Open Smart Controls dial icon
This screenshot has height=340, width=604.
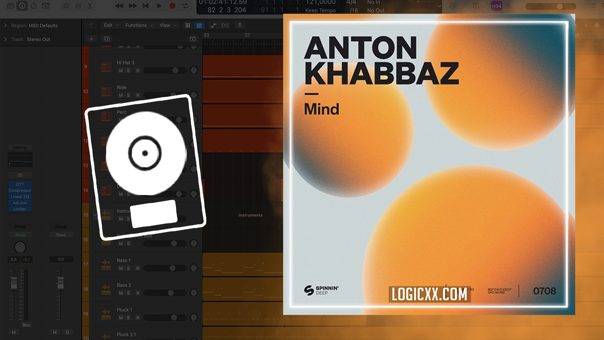(66, 6)
